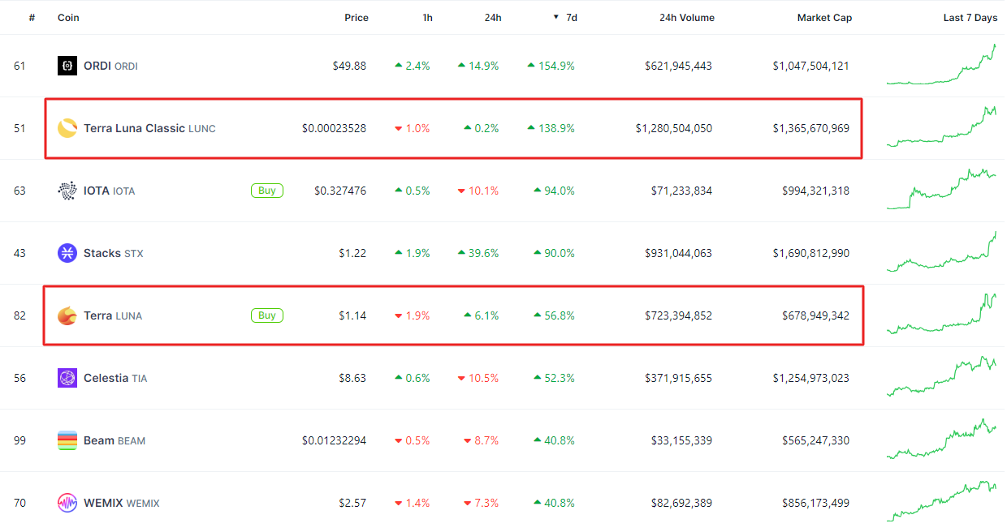1007x532 pixels.
Task: Click the Terra LUNA flame icon
Action: [x=67, y=315]
